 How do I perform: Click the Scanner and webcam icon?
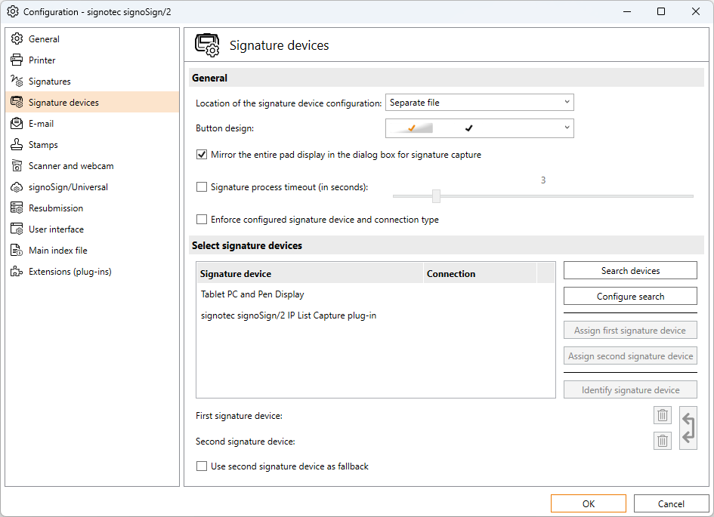click(x=17, y=166)
